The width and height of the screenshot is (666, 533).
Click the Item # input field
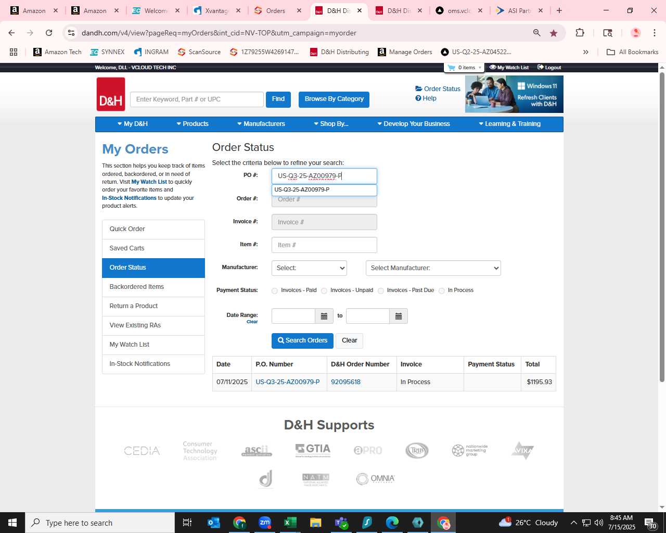pyautogui.click(x=324, y=245)
